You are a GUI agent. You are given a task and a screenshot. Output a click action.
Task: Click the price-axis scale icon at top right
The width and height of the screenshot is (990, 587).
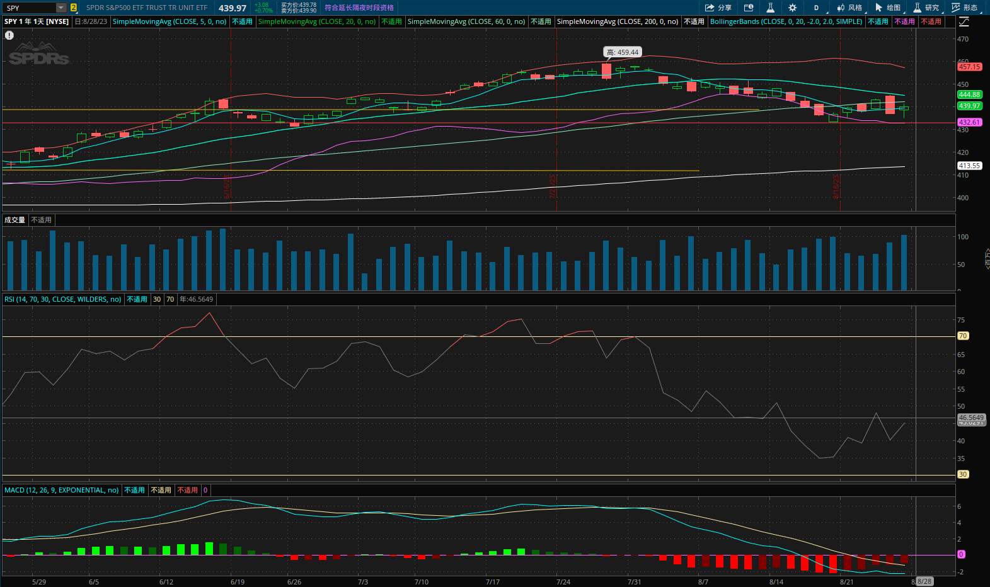coord(964,21)
